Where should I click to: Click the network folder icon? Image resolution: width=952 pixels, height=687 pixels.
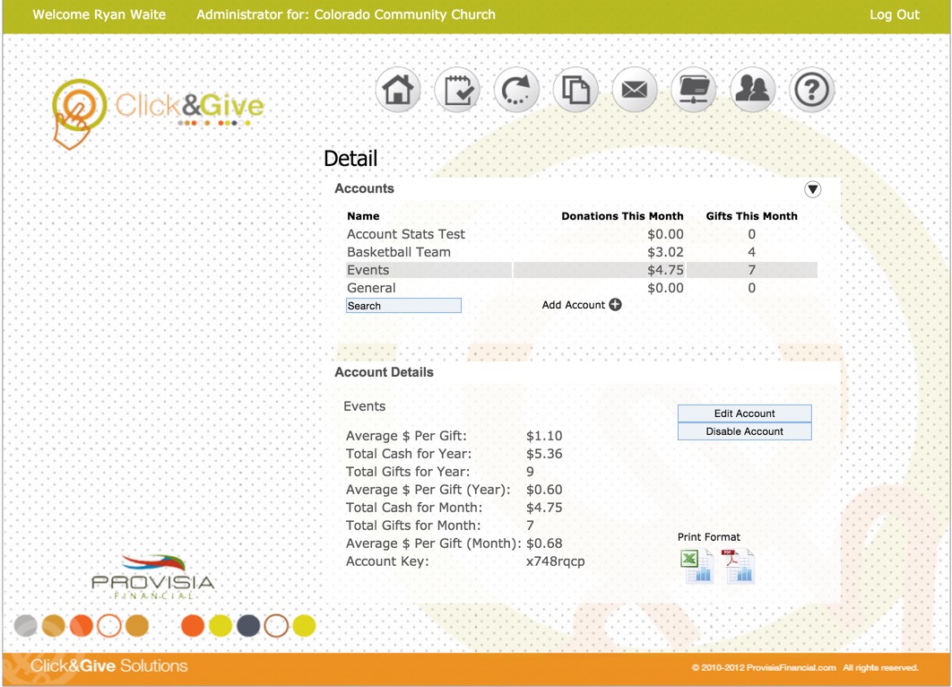693,90
